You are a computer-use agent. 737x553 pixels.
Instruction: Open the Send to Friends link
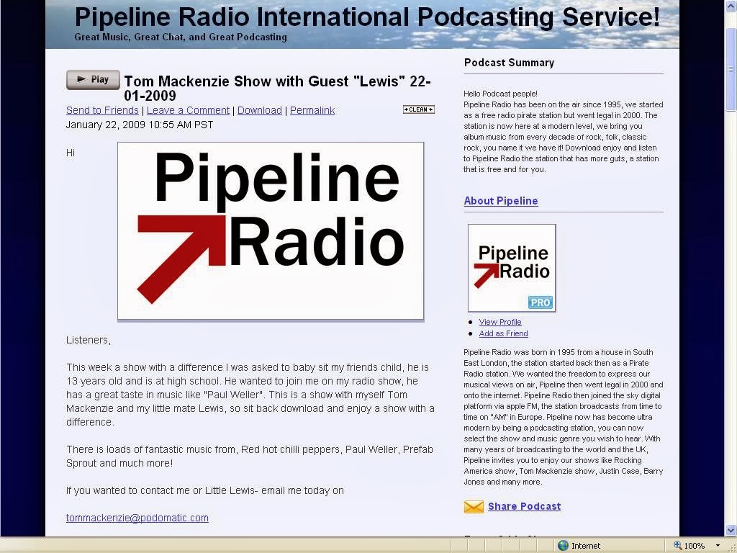[102, 110]
